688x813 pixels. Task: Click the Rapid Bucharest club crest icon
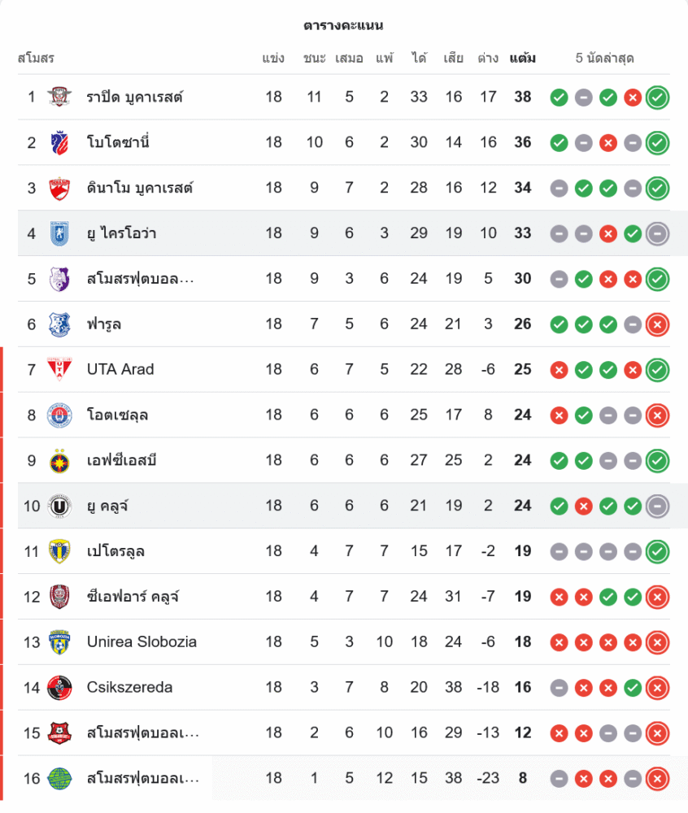tap(59, 97)
